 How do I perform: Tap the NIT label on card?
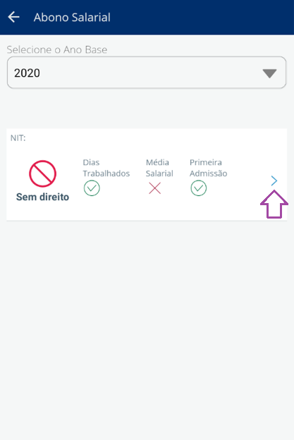(18, 138)
